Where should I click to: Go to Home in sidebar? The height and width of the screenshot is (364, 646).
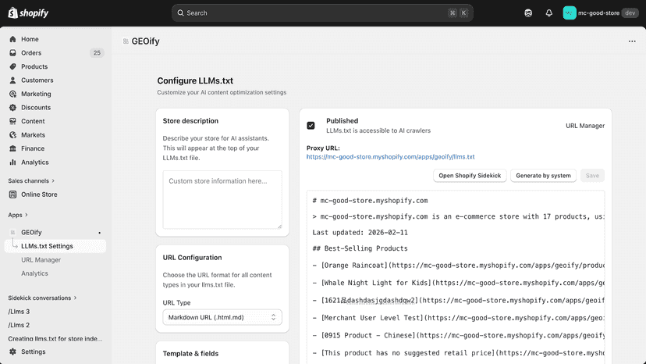coord(30,39)
